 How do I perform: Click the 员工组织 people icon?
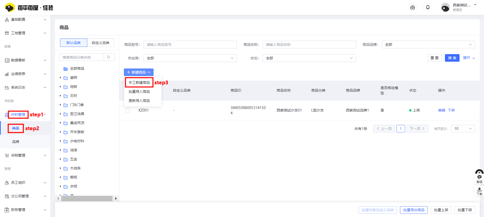pyautogui.click(x=7, y=183)
